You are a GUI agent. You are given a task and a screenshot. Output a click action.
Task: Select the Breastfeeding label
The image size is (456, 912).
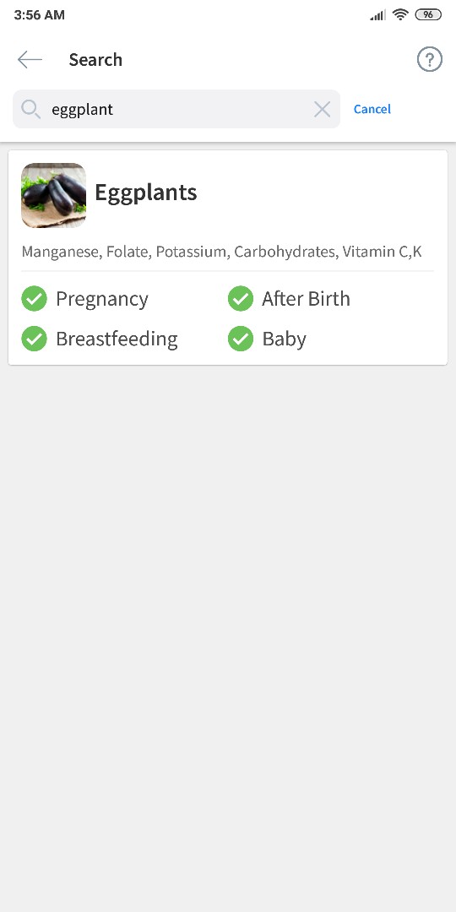[117, 339]
